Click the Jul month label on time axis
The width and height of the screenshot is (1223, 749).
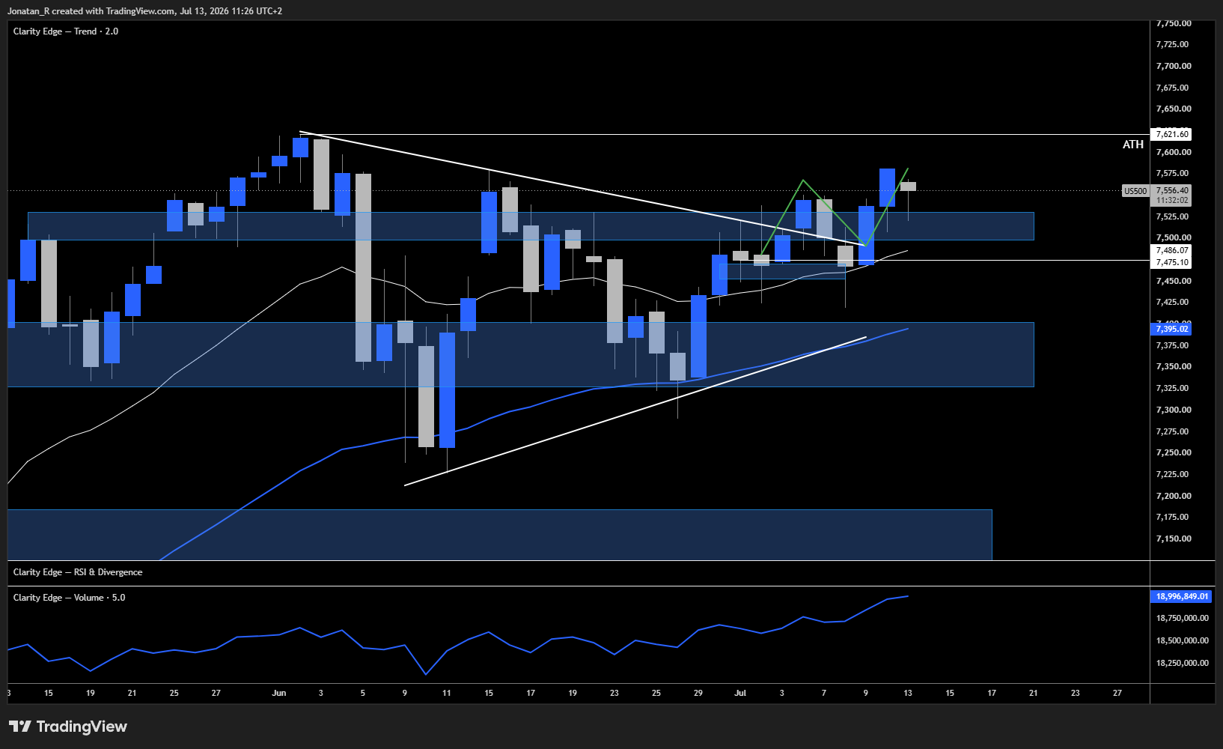pyautogui.click(x=740, y=693)
